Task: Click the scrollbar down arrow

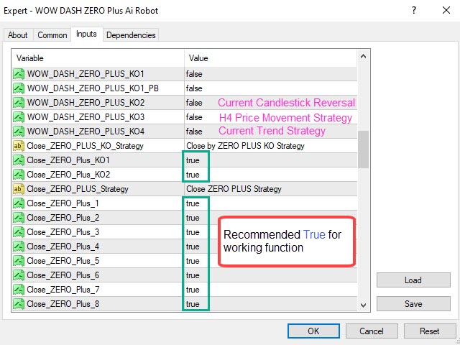Action: coord(363,305)
